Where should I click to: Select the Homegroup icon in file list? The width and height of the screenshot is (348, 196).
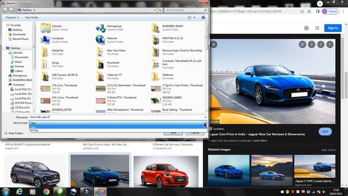(x=101, y=28)
